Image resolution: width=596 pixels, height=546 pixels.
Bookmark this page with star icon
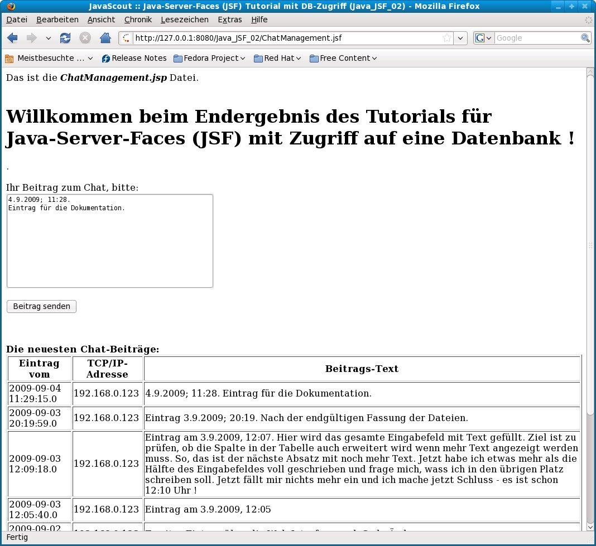tap(447, 38)
